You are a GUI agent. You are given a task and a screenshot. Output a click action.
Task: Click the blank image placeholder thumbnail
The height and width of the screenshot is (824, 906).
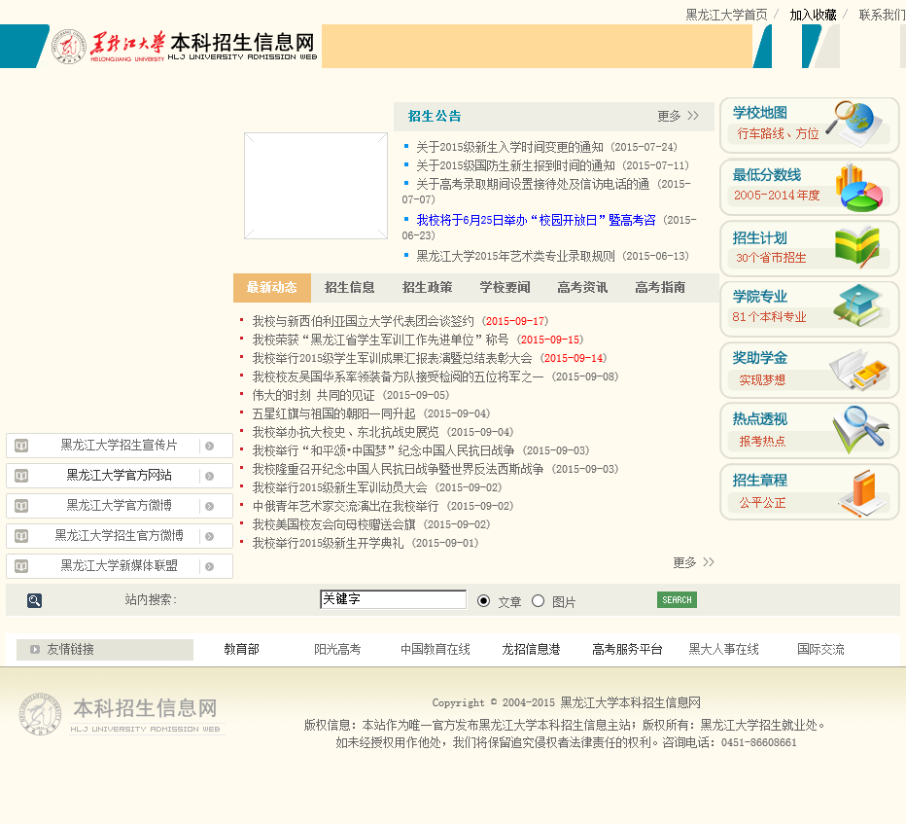316,186
